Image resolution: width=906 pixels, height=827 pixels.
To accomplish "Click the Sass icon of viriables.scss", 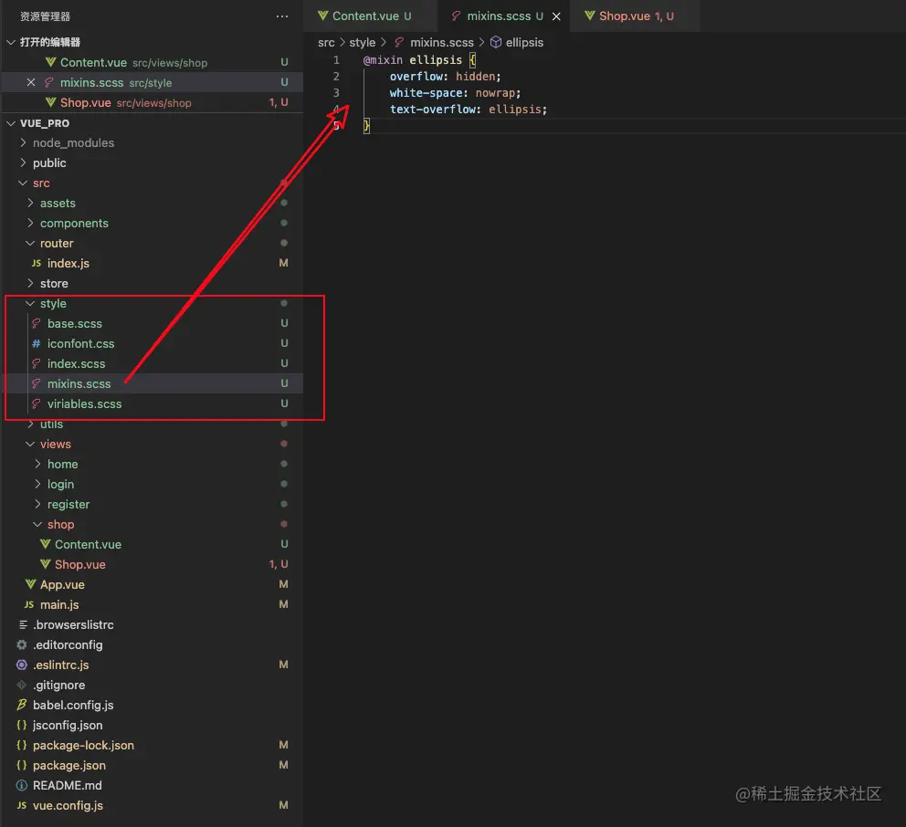I will [37, 403].
